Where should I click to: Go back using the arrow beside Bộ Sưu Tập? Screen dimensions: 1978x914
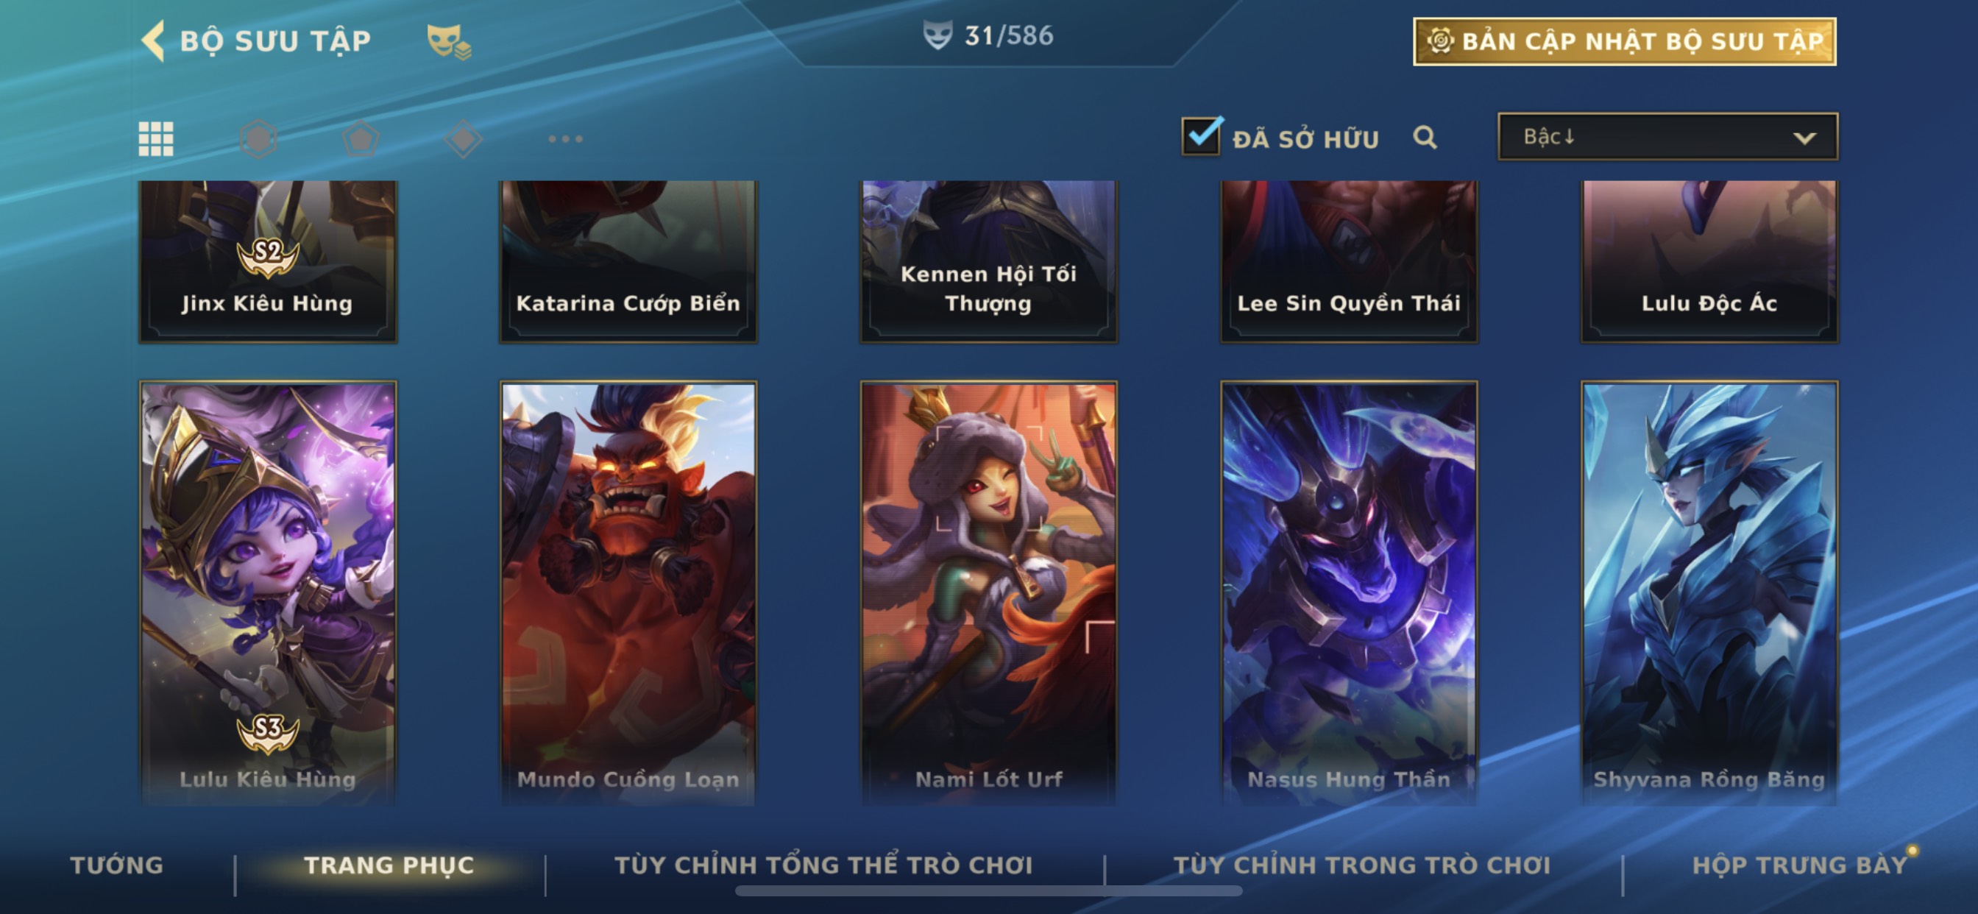pyautogui.click(x=154, y=40)
